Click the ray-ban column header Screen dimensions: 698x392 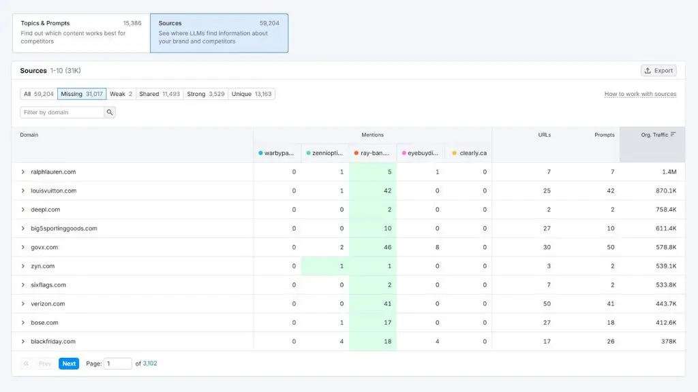372,153
